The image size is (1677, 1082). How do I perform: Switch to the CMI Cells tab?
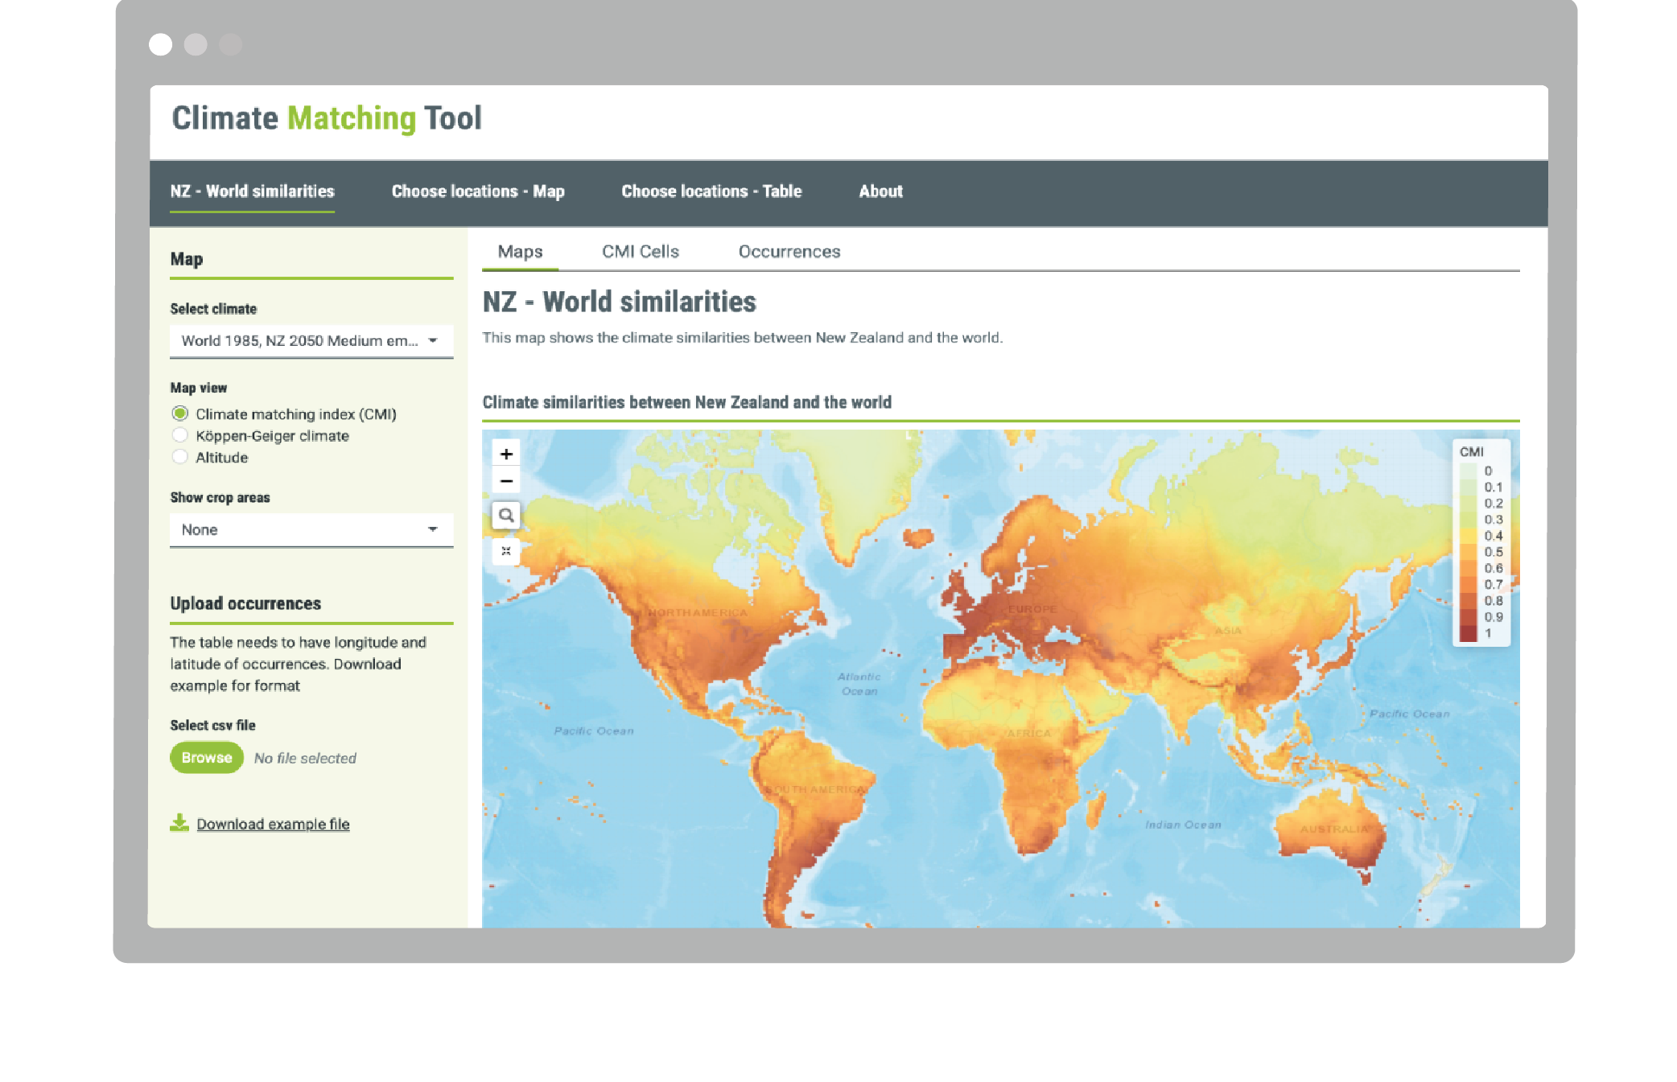click(640, 252)
